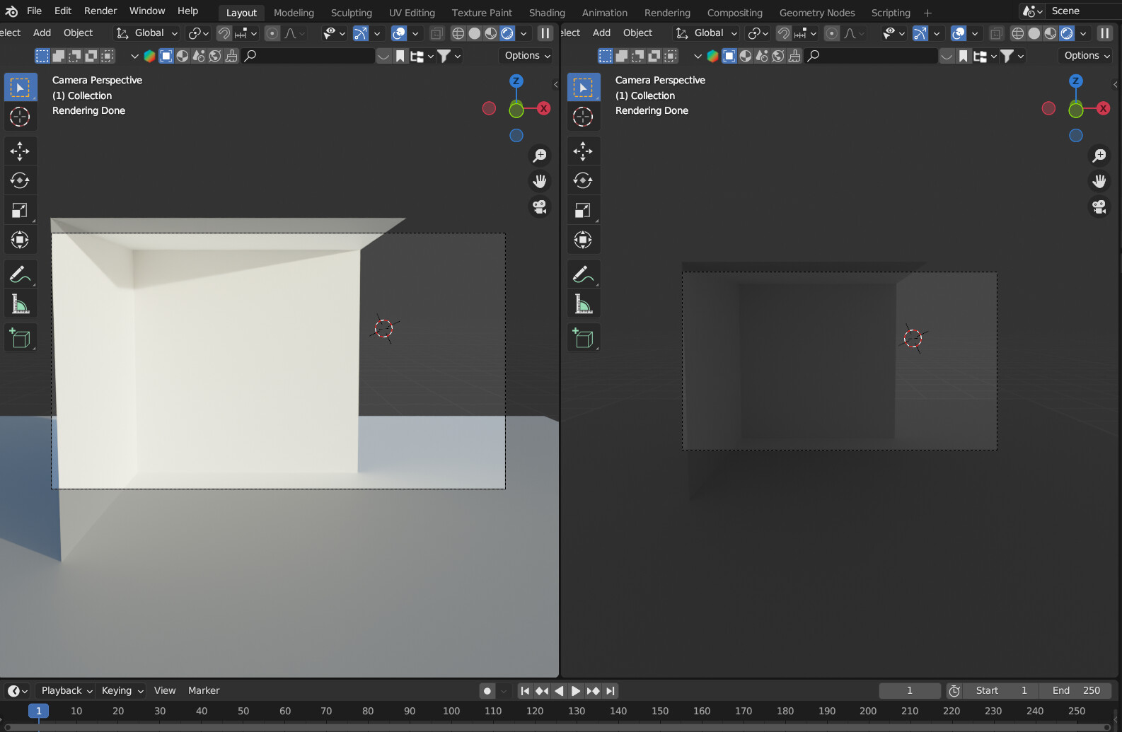Select the Transform tool in right viewport
This screenshot has width=1122, height=732.
tap(583, 240)
